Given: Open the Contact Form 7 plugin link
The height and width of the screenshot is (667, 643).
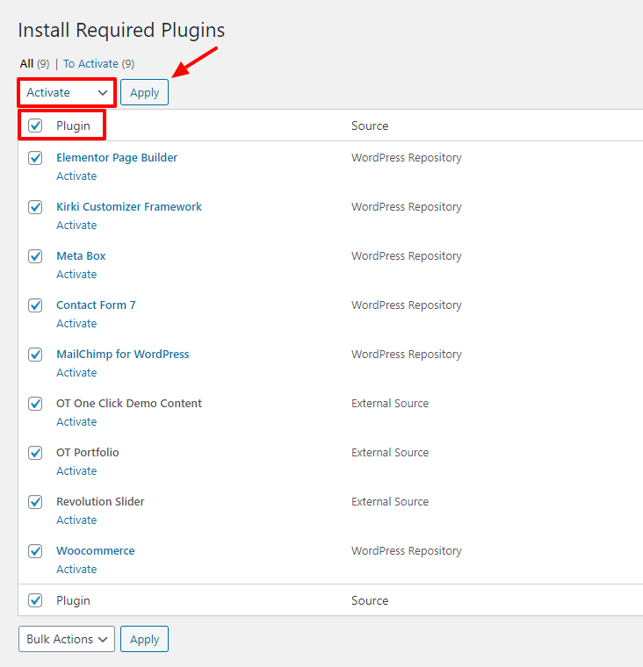Looking at the screenshot, I should pyautogui.click(x=96, y=305).
